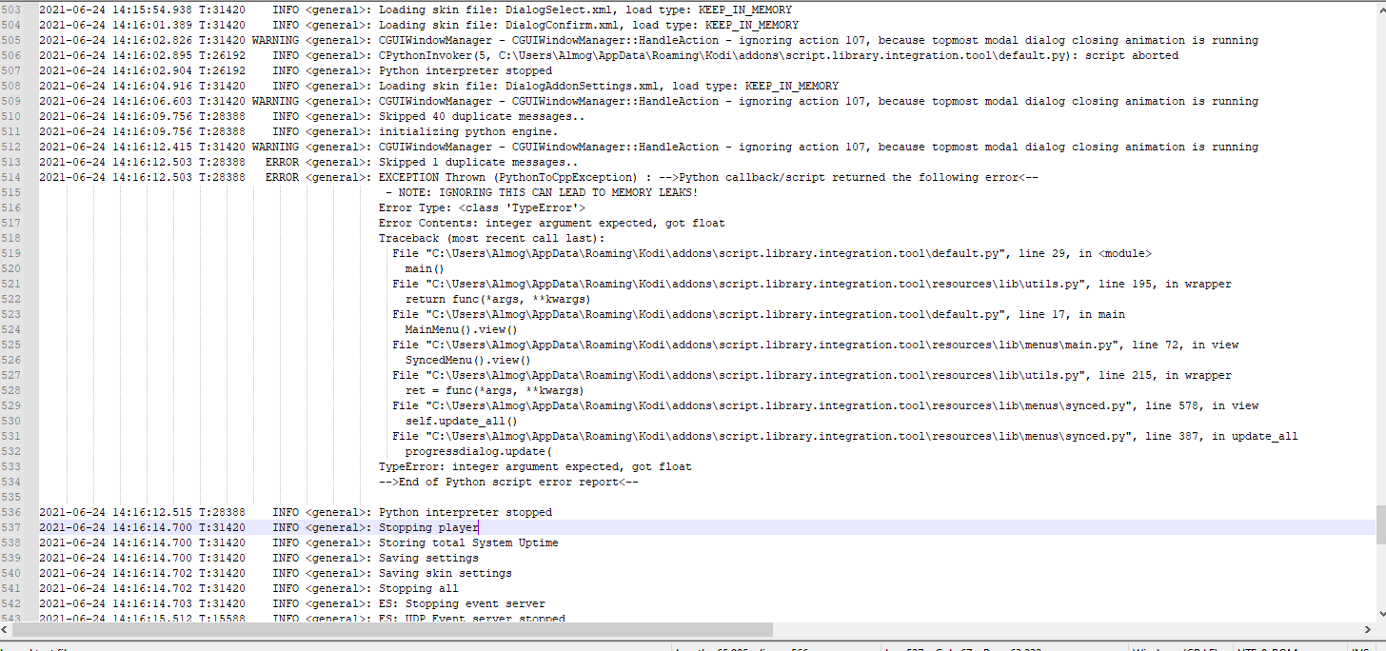
Task: Click 'initializing python engine.' text
Action: (468, 132)
